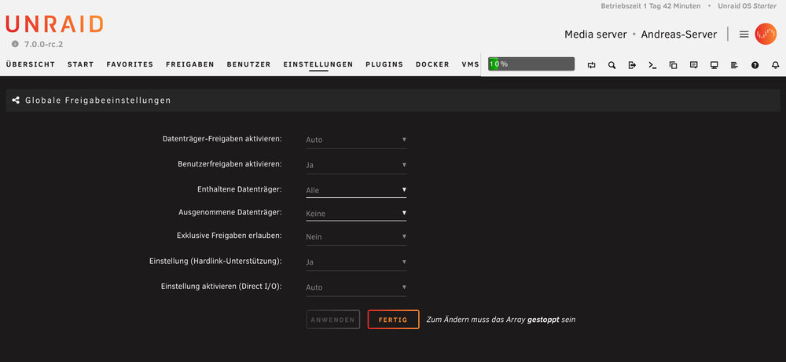
Task: Expand Enthaltene Datenträger dropdown
Action: pyautogui.click(x=356, y=190)
